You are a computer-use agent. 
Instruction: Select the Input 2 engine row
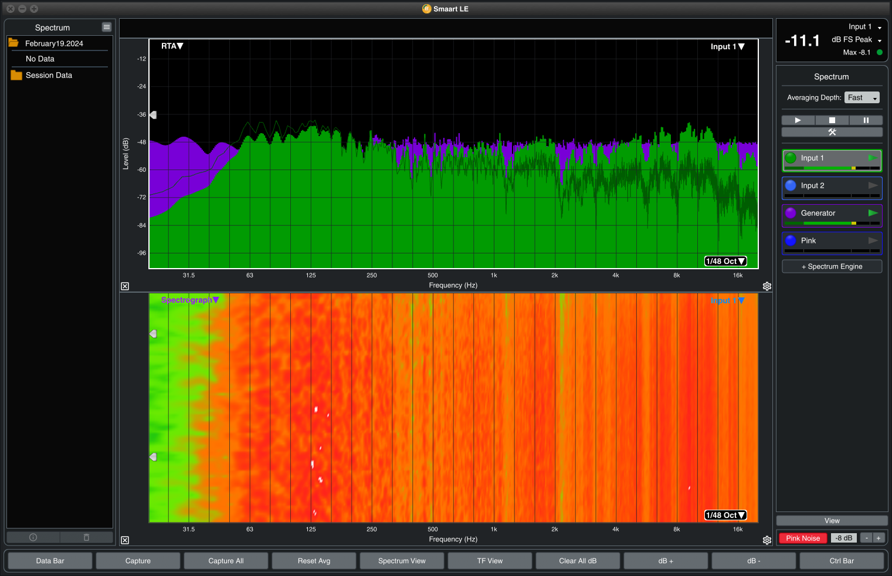click(x=832, y=188)
